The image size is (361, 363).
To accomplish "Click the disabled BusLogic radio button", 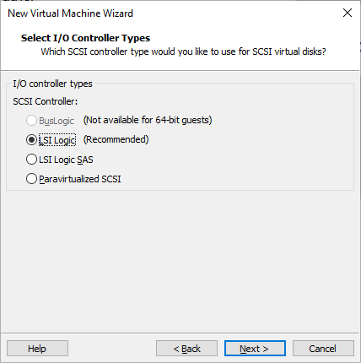I will [x=31, y=121].
